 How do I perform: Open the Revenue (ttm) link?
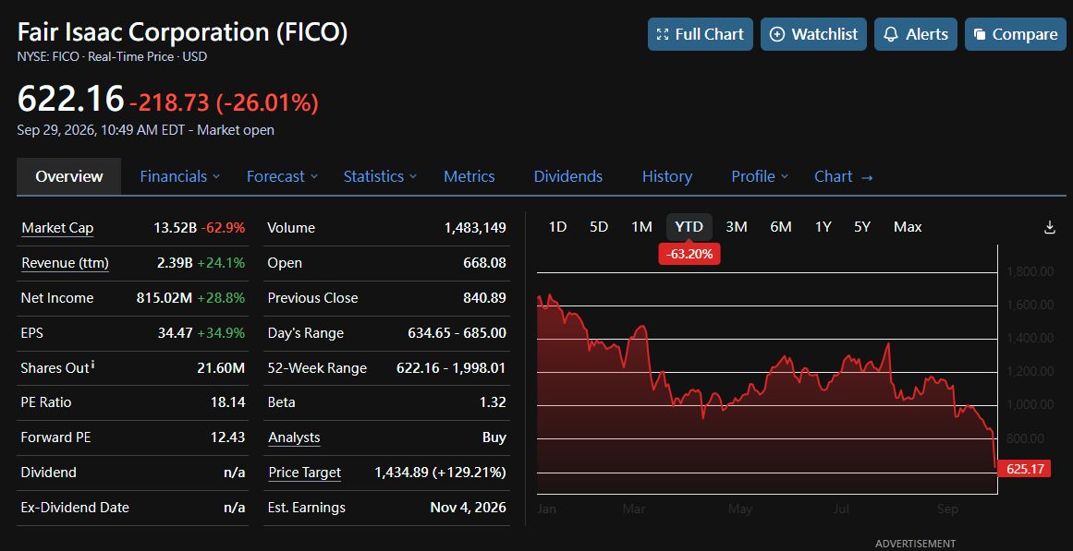[65, 263]
